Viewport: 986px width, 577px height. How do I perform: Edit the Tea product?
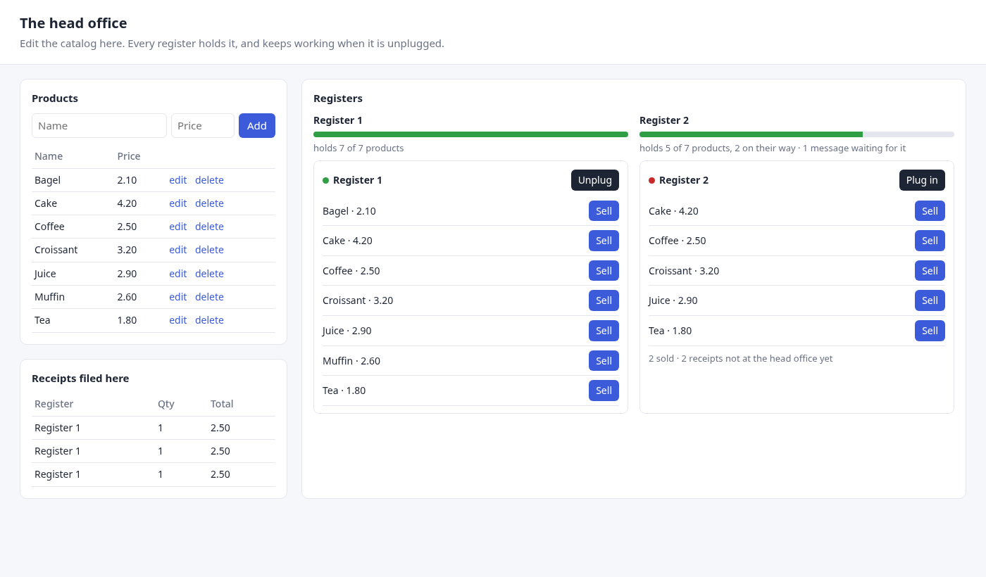tap(178, 320)
